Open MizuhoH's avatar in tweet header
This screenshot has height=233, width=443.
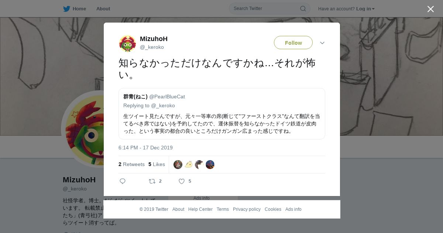pos(127,43)
